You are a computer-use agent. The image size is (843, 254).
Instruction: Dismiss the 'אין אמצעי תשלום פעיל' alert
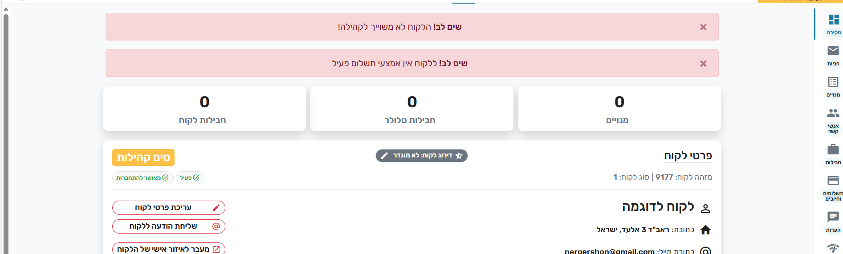703,64
